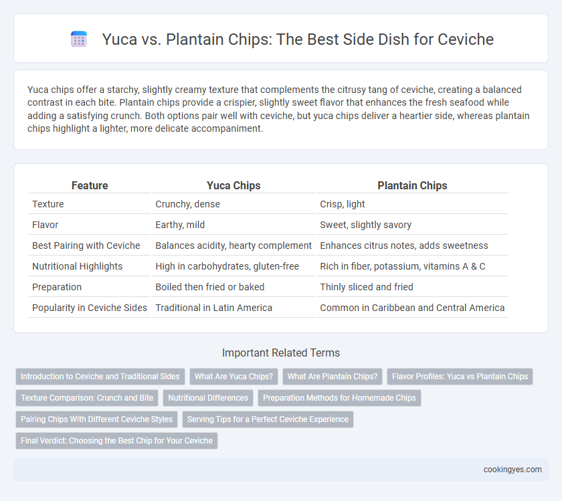Open 'Final Verdict: Choosing the Best Chip' tag
Screen dimensions: 562x501
116,441
